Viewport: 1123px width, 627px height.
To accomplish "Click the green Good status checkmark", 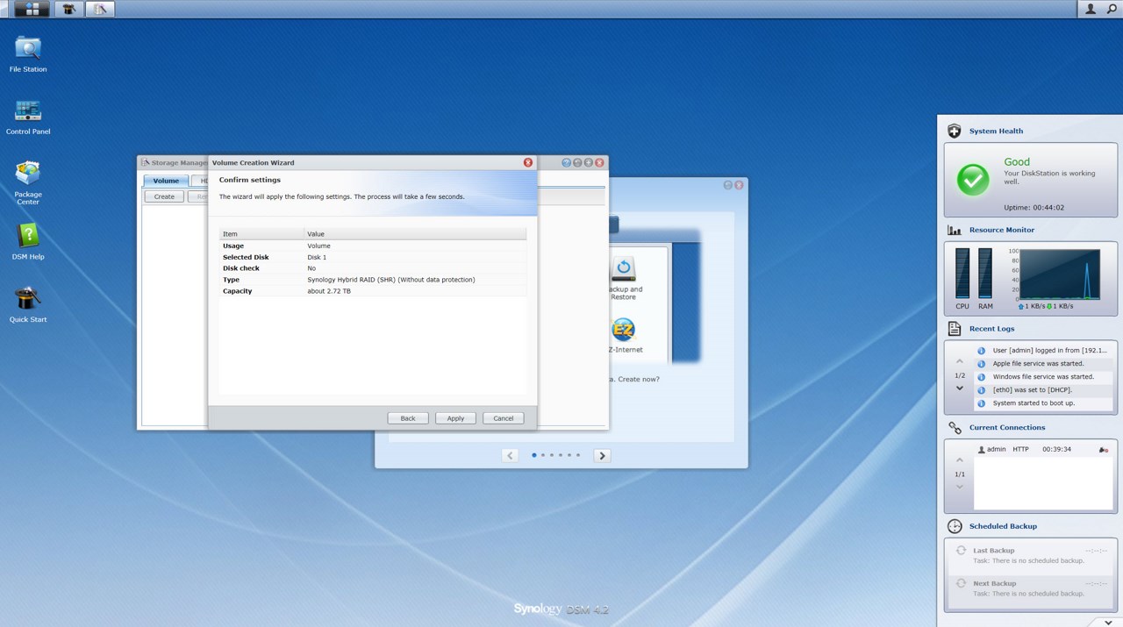I will tap(972, 180).
